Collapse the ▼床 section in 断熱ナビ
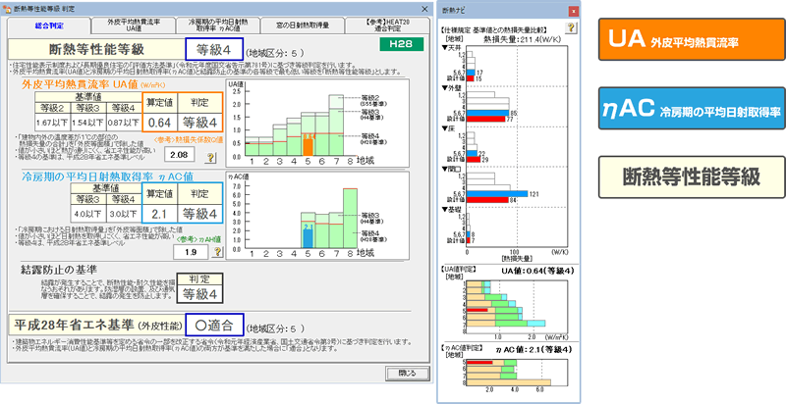This screenshot has width=786, height=404. tap(448, 128)
